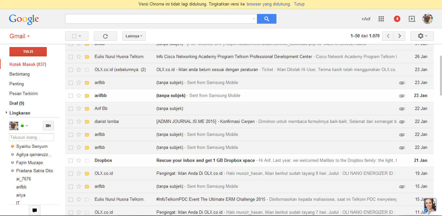442x216 pixels.
Task: Go to older messages arrow
Action: coord(399,36)
